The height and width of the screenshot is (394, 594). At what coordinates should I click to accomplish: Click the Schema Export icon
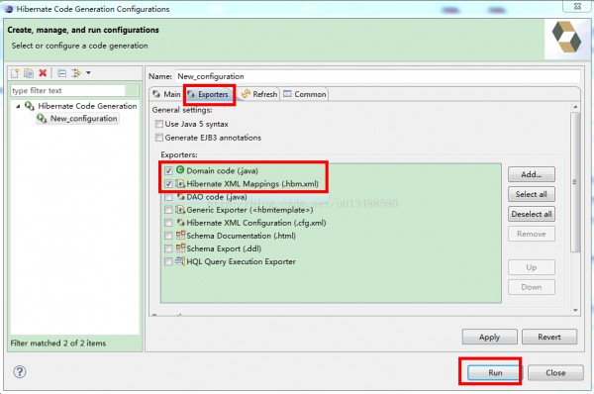[180, 248]
